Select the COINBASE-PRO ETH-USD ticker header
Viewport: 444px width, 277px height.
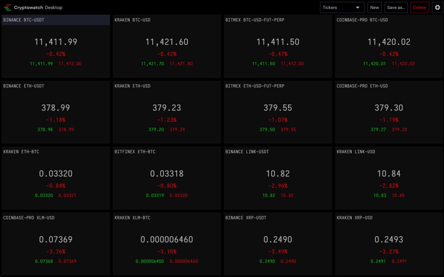tap(362, 86)
